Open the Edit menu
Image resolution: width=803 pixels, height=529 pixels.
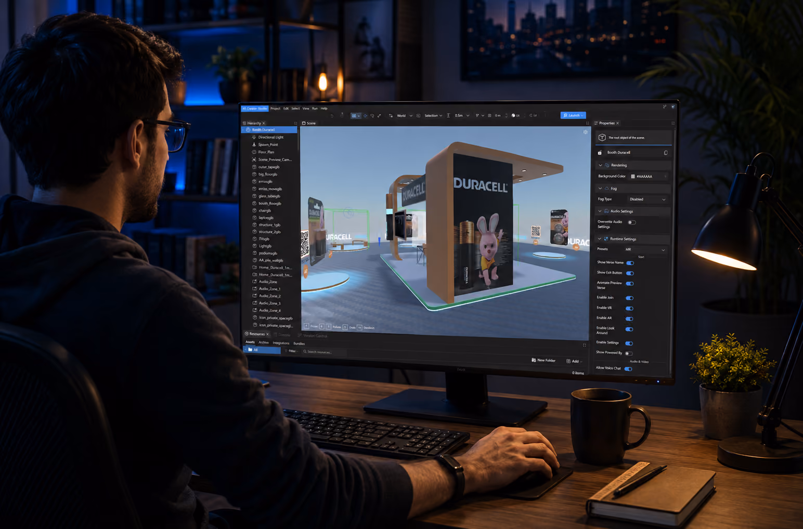point(286,109)
